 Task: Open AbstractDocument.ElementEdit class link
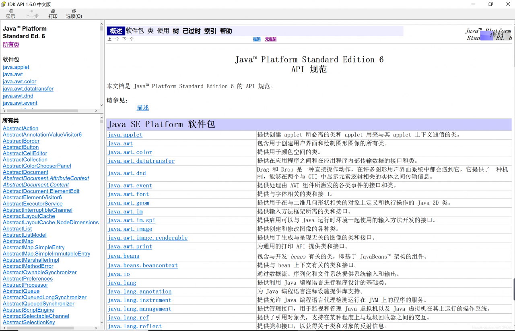coord(41,191)
